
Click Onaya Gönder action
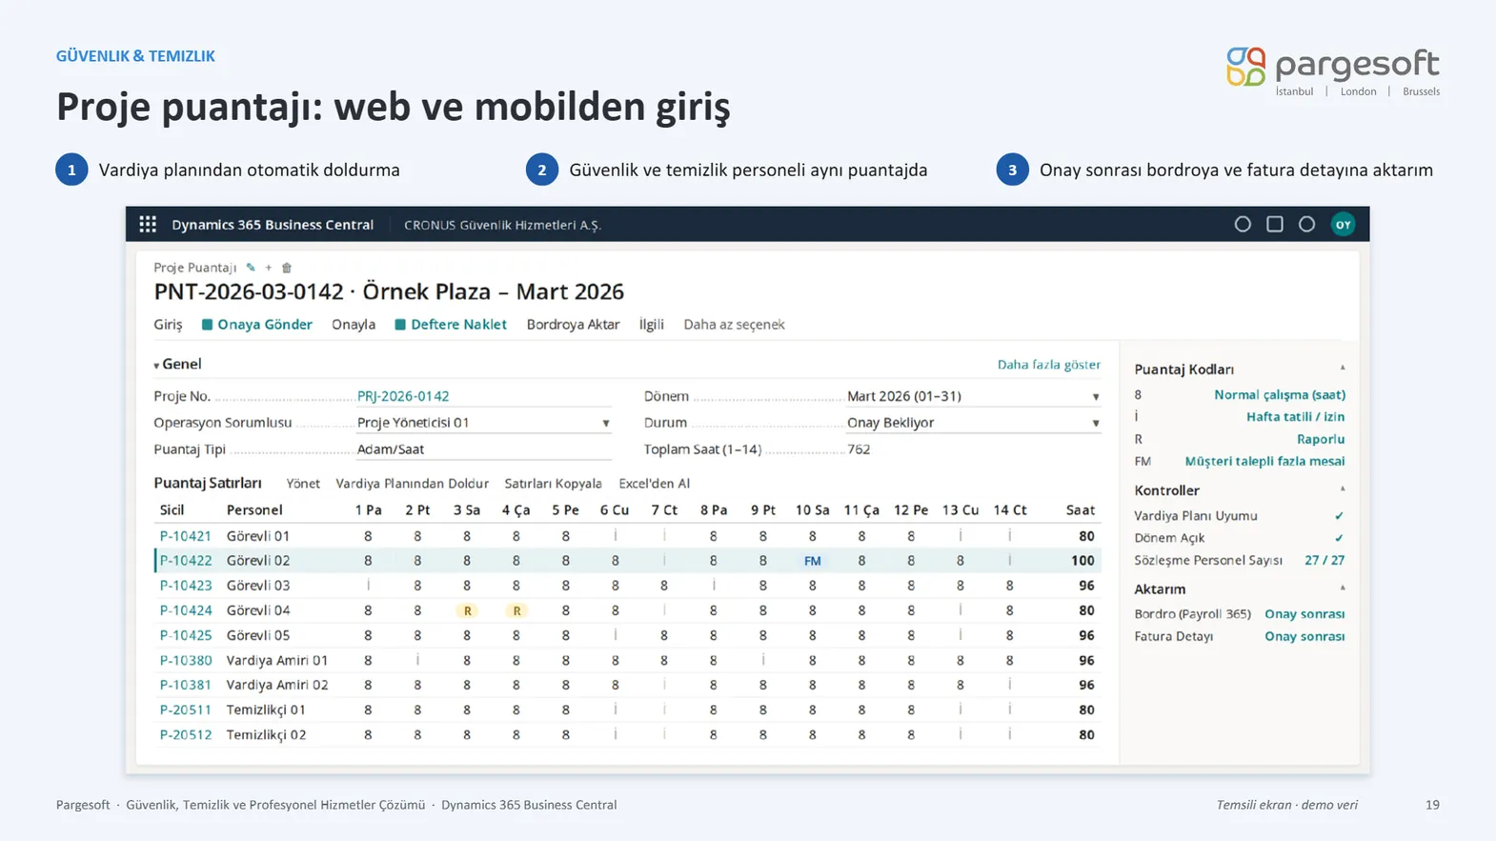[x=257, y=325]
